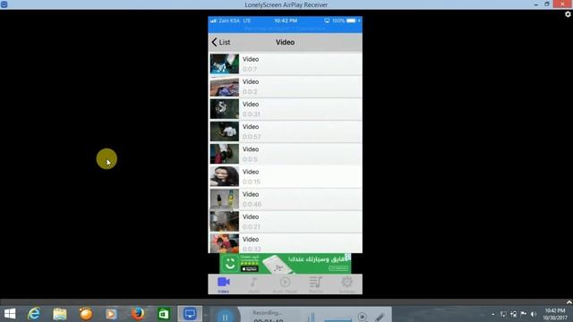Open the Windows Store taskbar icon
The width and height of the screenshot is (573, 322).
pos(164,314)
